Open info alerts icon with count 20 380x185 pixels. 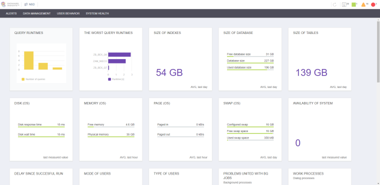coord(344,4)
